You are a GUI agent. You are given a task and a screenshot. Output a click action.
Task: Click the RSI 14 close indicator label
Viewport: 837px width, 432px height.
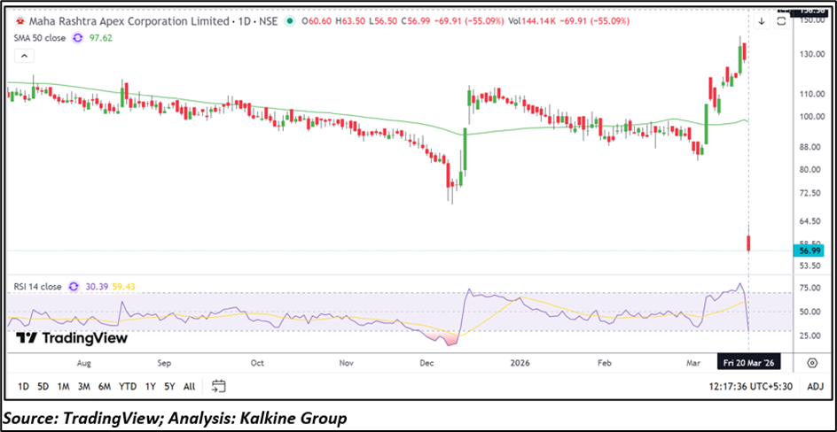point(37,287)
